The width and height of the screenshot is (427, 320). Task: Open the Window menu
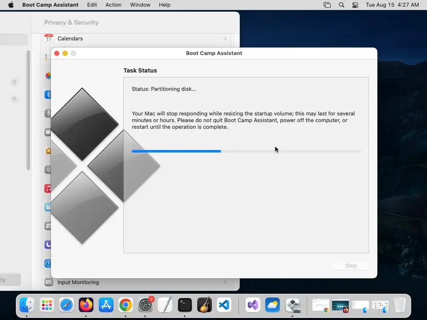coord(140,5)
